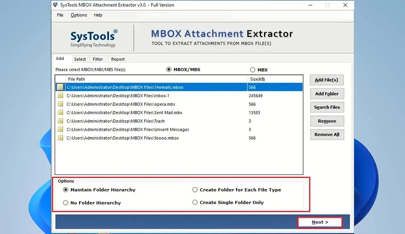Click the mailbox icon beside Inbox-1
The height and width of the screenshot is (234, 405).
[61, 96]
